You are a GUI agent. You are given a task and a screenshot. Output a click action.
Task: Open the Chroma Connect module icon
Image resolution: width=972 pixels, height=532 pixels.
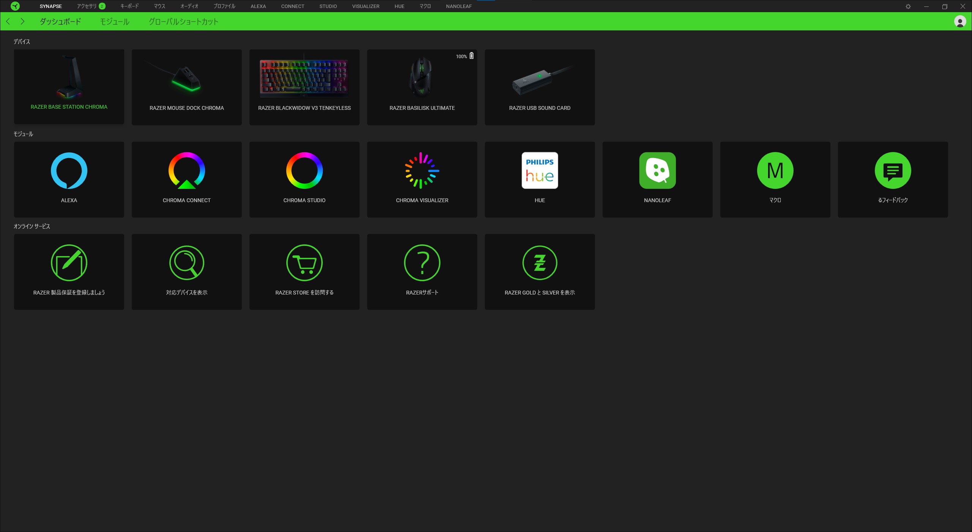187,171
